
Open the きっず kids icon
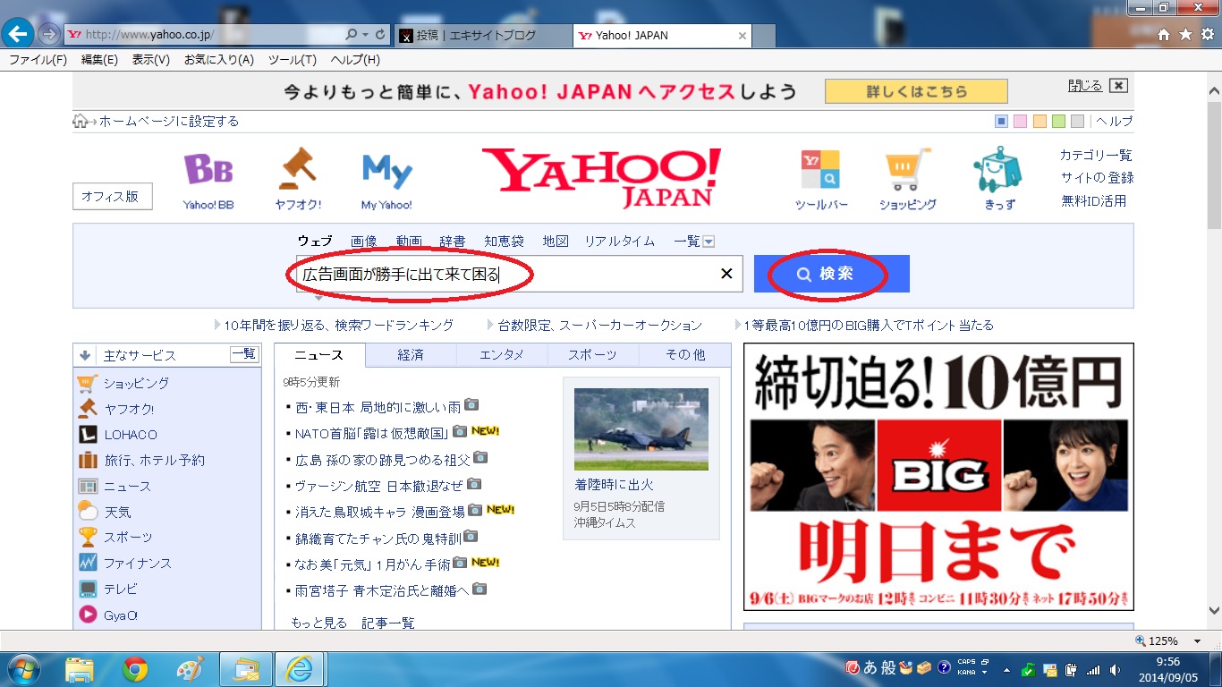coord(998,168)
